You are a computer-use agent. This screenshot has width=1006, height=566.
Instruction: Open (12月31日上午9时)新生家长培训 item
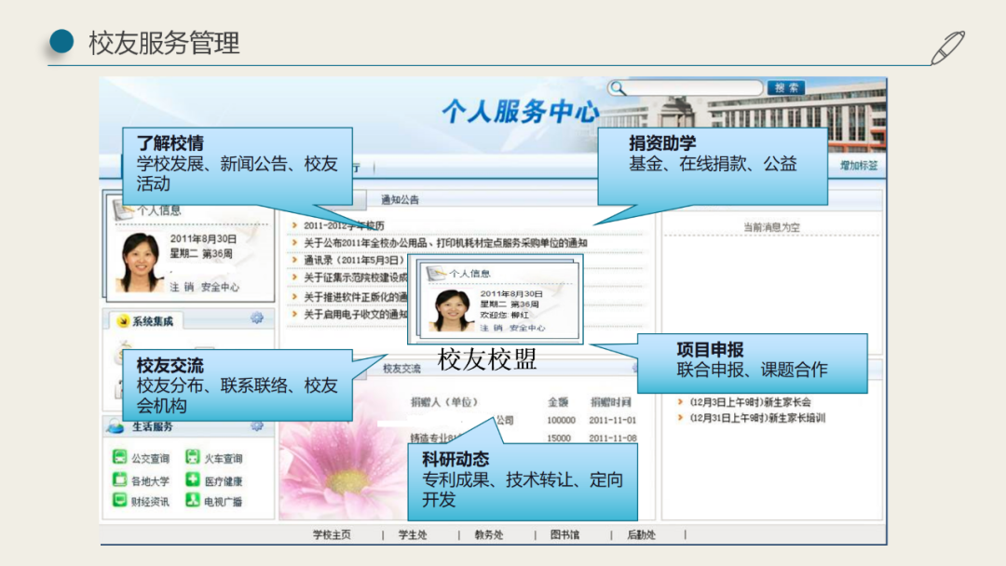pyautogui.click(x=757, y=418)
